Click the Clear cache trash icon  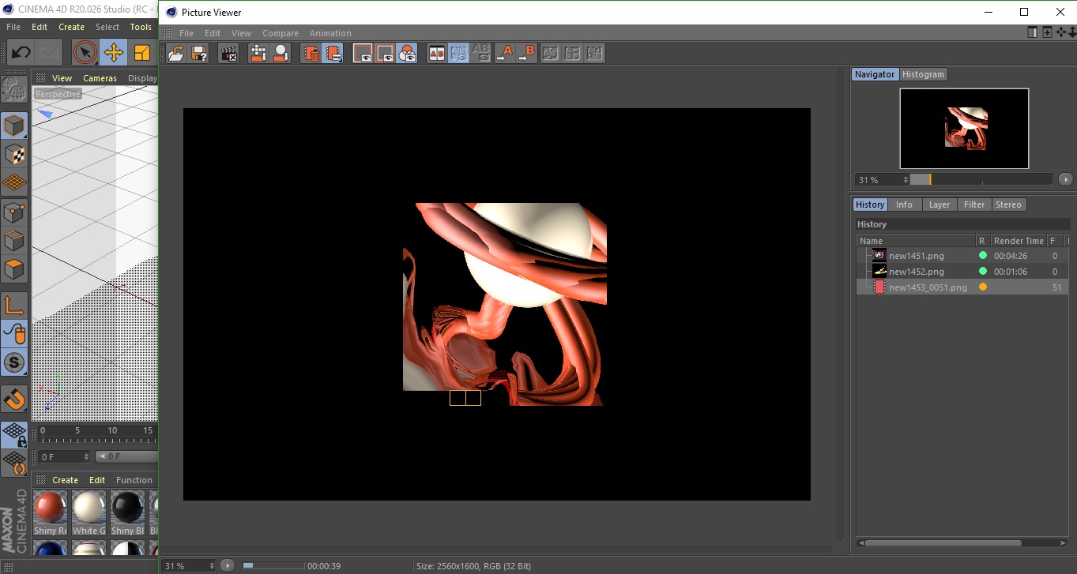311,54
